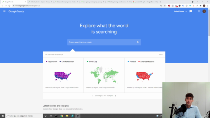This screenshot has height=118, width=210.
Task: Click Latest Stories and Insights heading
Action: coord(56,106)
